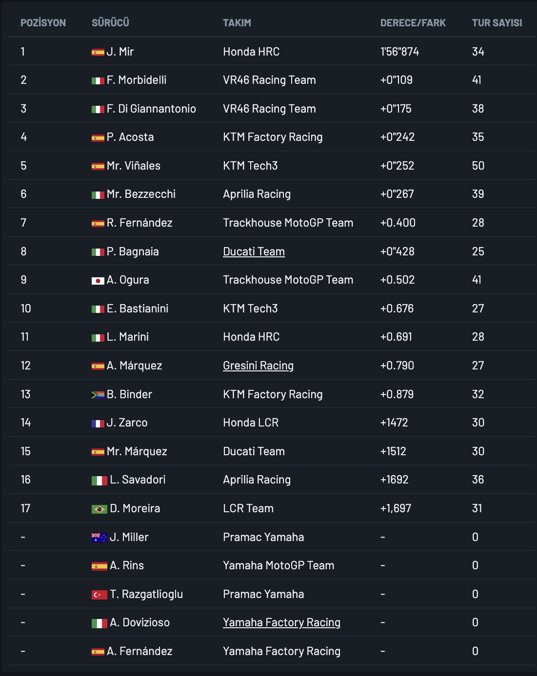
Task: Click the TAKIM column header
Action: (x=237, y=23)
